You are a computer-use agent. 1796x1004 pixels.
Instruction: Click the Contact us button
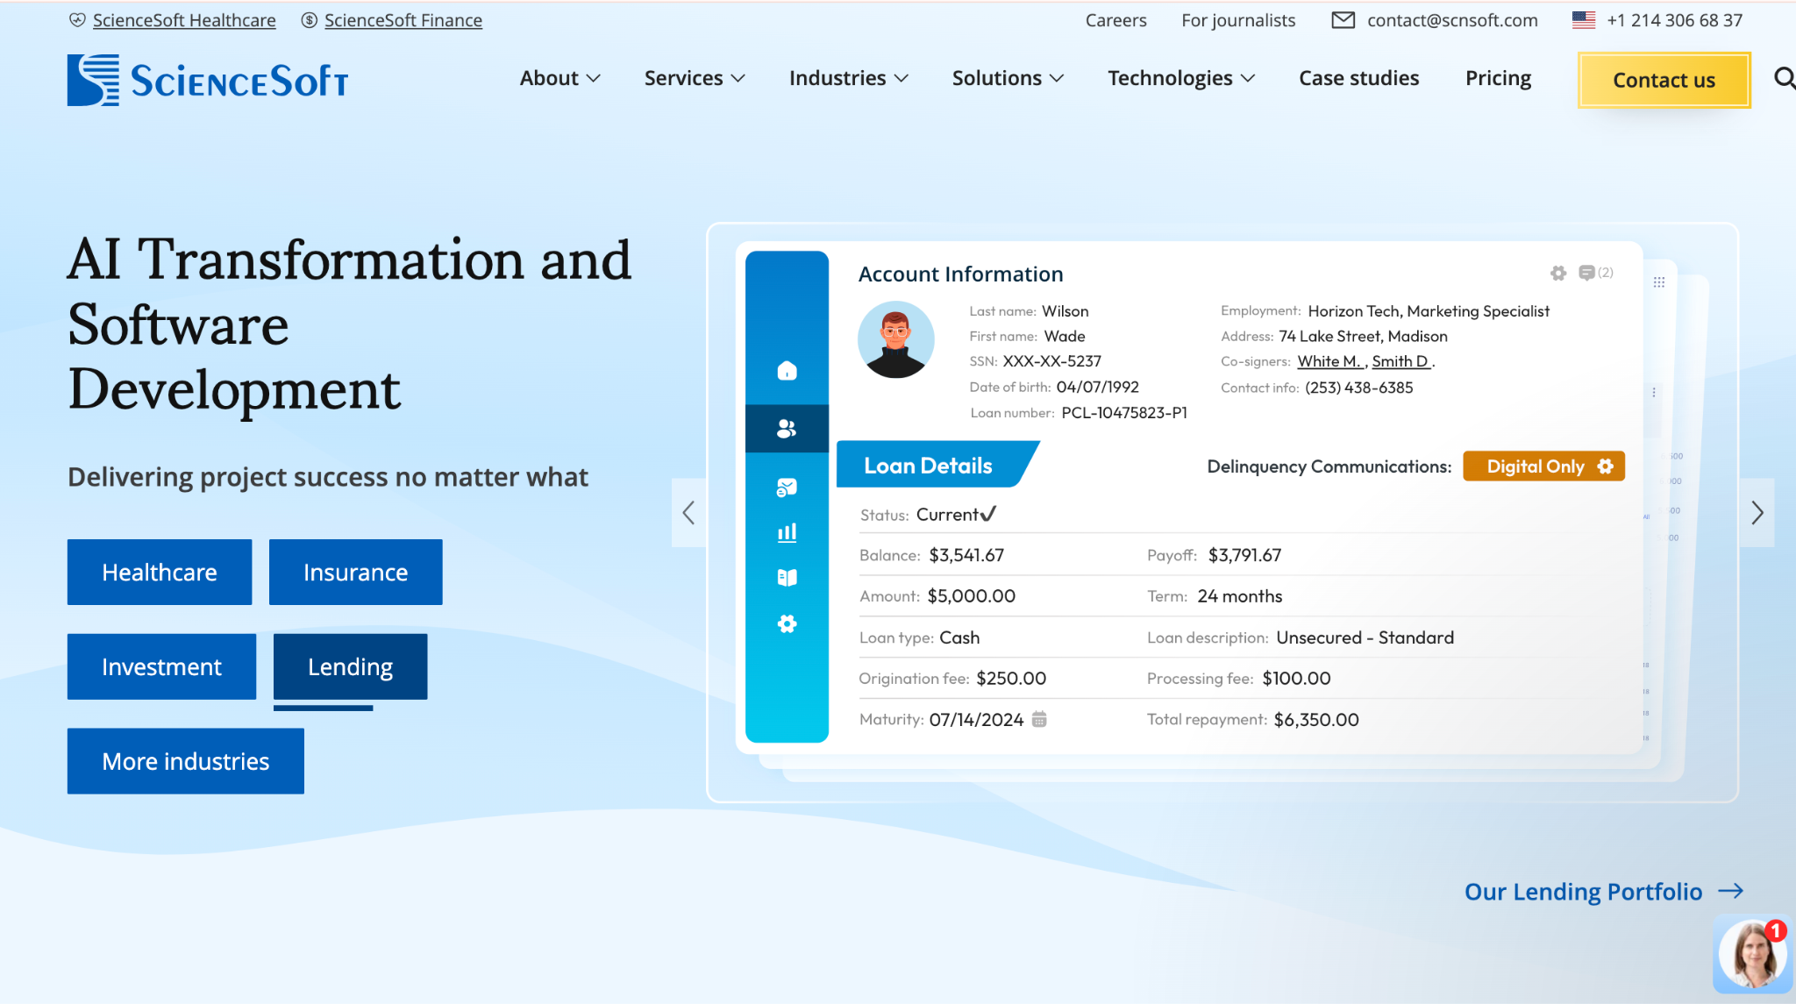pos(1664,80)
